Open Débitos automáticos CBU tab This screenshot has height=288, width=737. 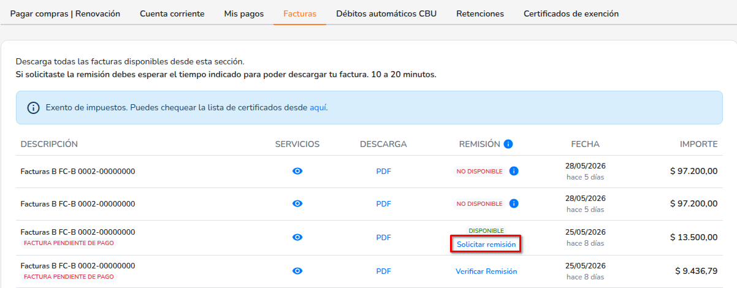(386, 13)
